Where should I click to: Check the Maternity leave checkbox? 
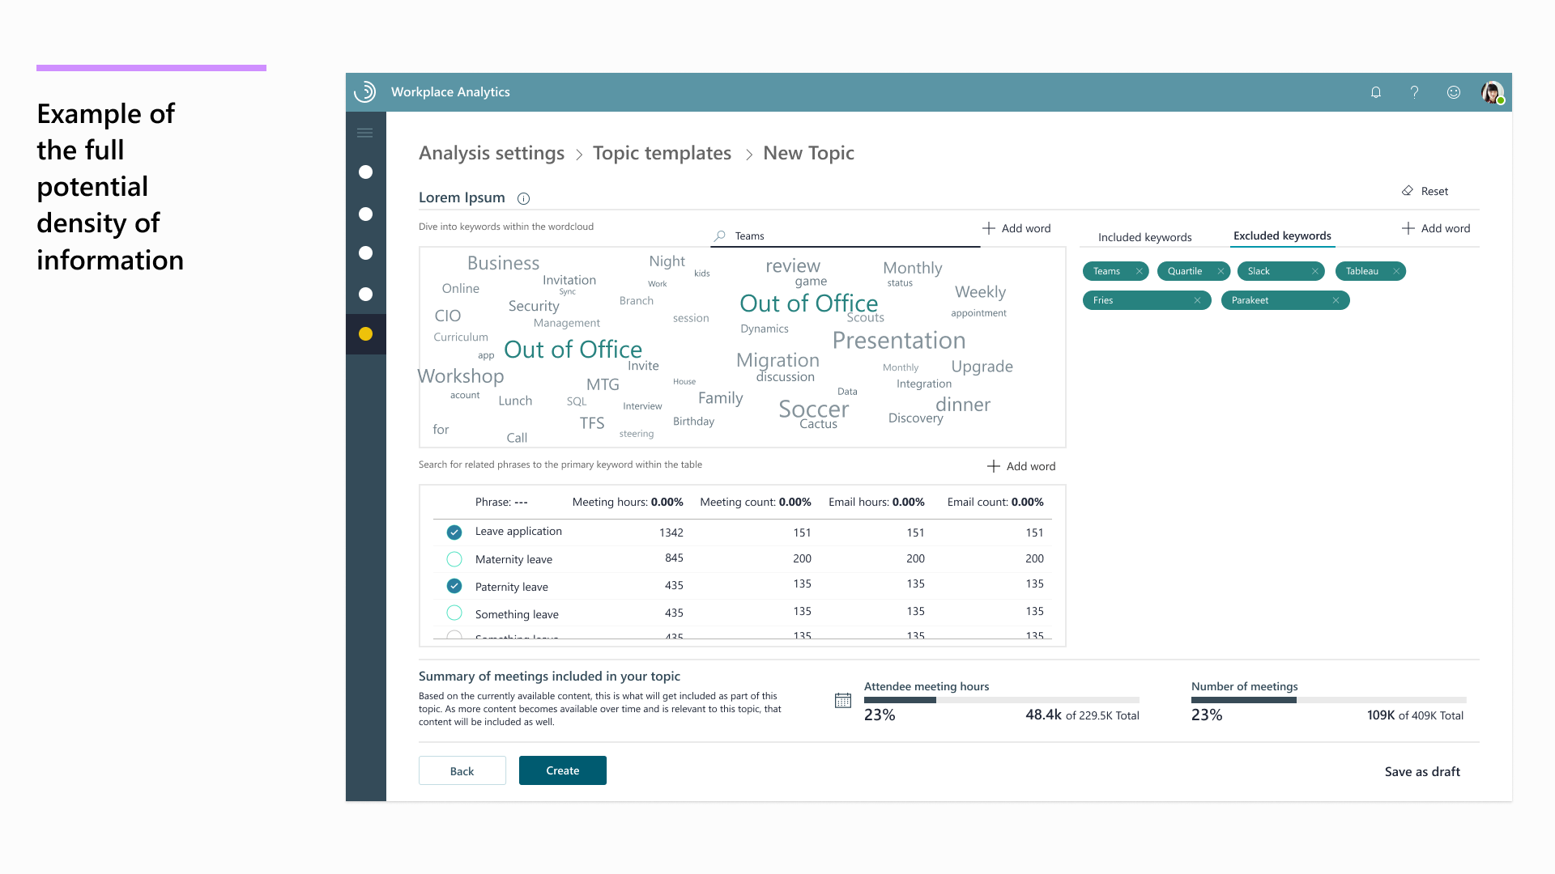pos(454,558)
